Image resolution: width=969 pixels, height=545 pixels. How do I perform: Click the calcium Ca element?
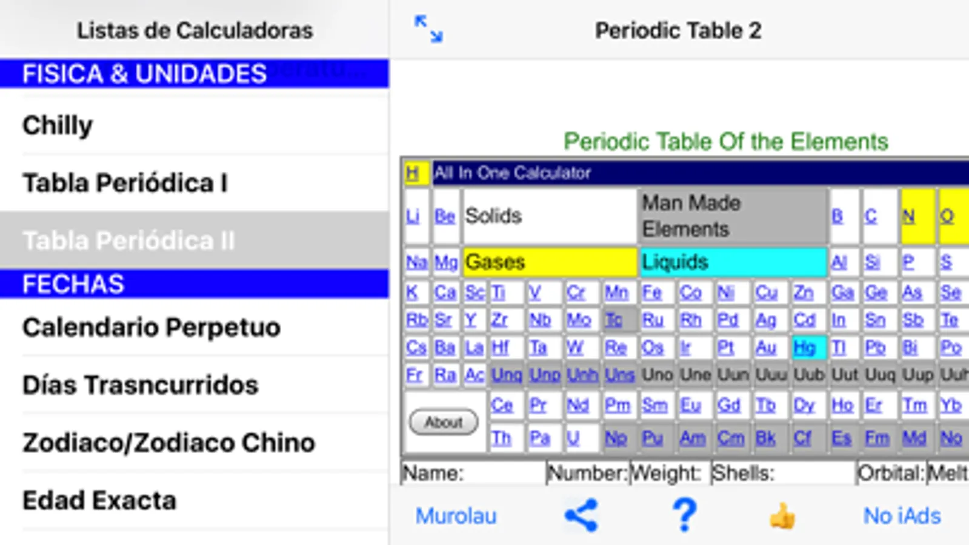[x=445, y=292]
